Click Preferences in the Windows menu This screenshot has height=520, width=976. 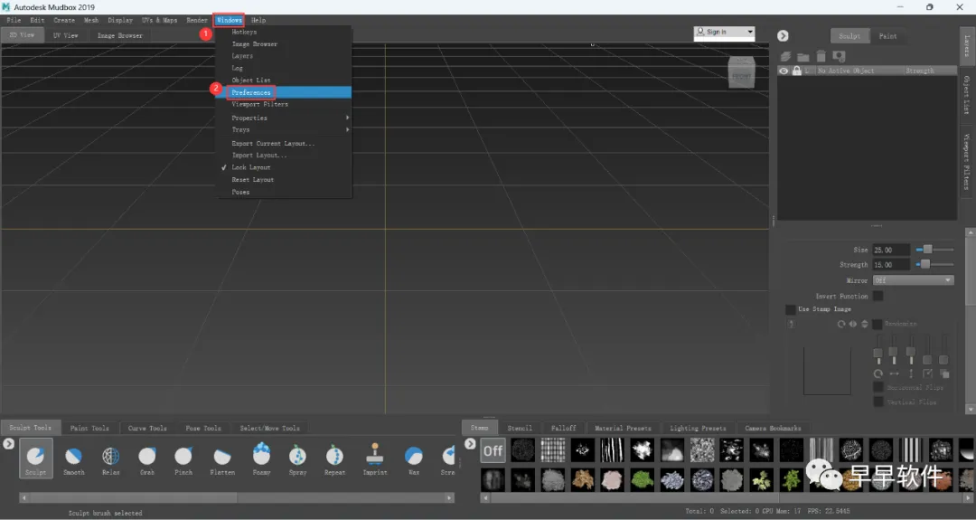pyautogui.click(x=284, y=92)
